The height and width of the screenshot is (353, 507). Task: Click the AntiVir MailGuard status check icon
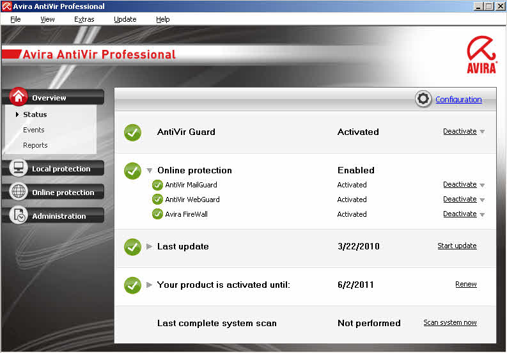(x=157, y=185)
